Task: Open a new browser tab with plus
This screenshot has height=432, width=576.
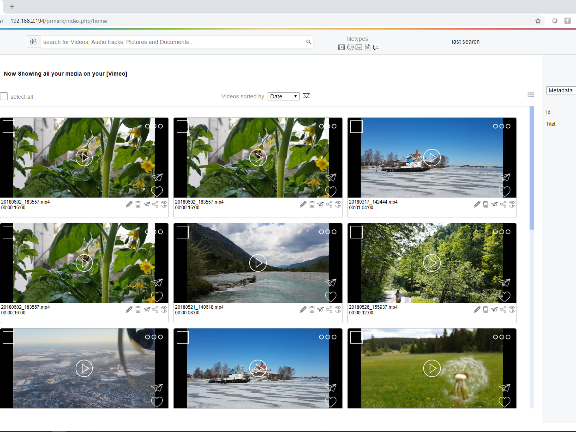Action: (x=12, y=7)
